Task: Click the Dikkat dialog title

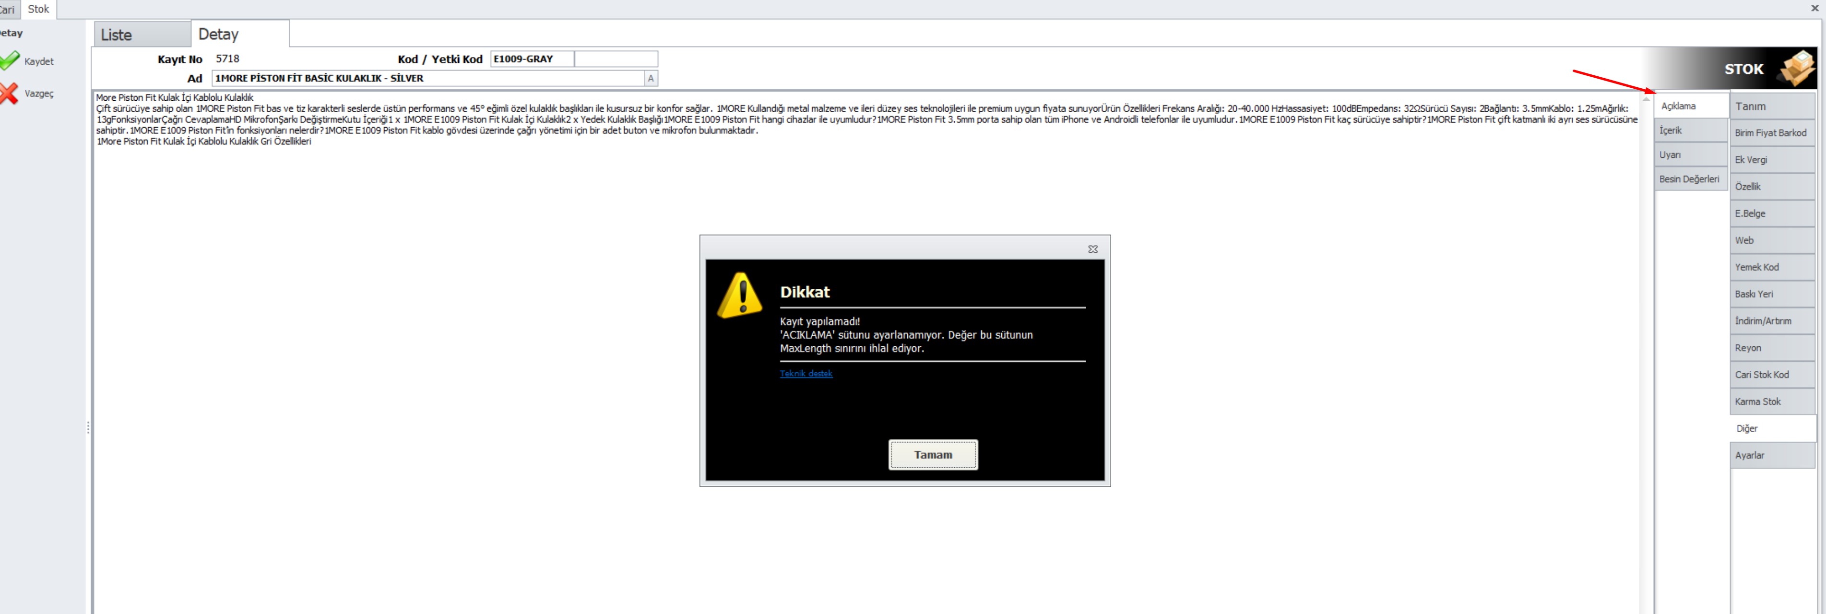Action: (805, 292)
